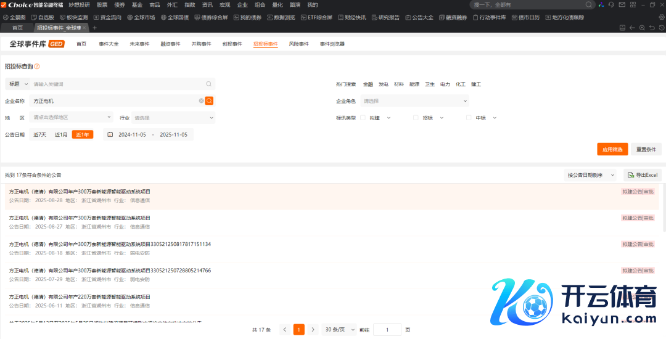Expand the 企业角色 dropdown
The image size is (666, 339).
[414, 100]
